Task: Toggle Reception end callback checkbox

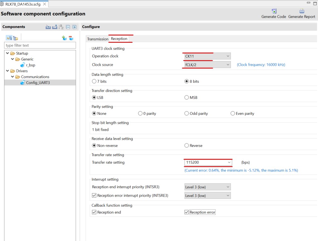Action: [x=94, y=212]
